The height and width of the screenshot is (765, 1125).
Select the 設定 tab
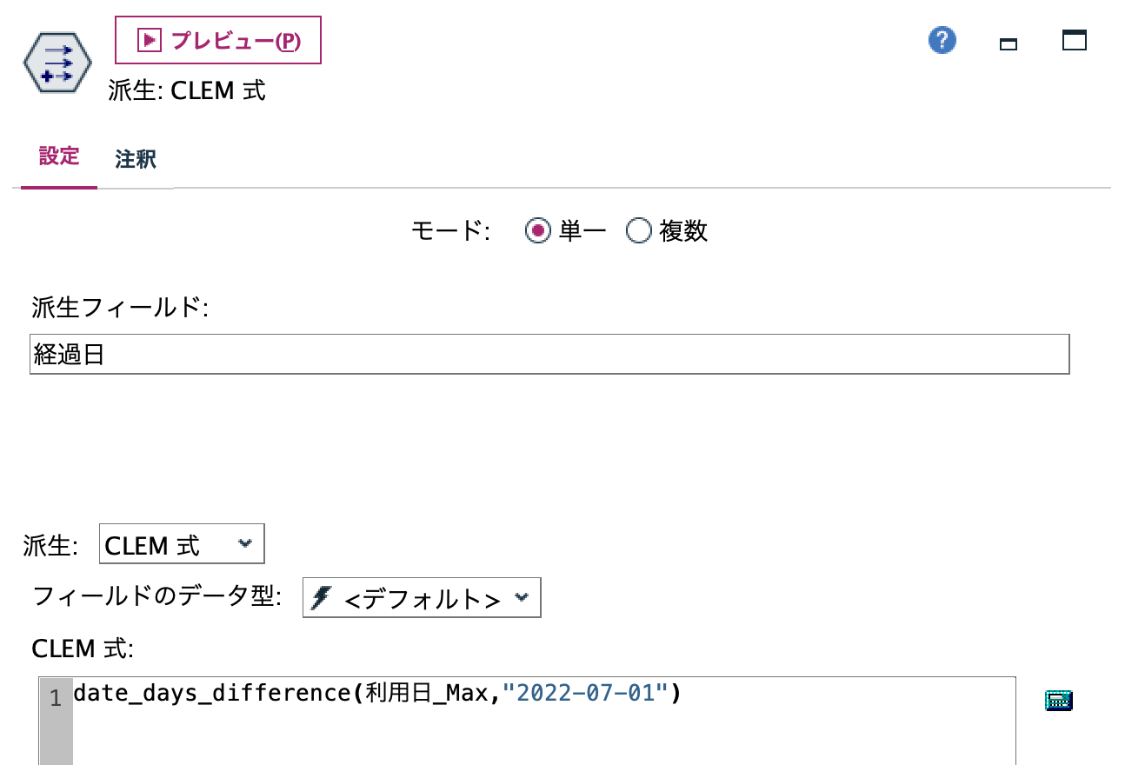(x=57, y=159)
